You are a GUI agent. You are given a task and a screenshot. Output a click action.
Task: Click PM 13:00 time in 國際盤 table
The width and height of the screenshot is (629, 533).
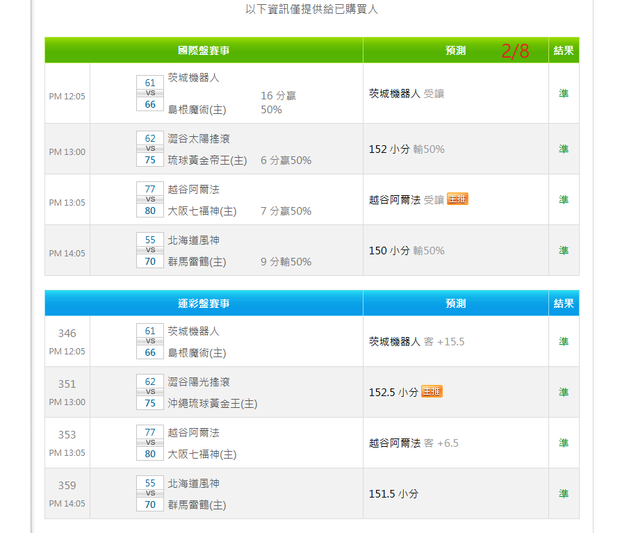point(67,152)
